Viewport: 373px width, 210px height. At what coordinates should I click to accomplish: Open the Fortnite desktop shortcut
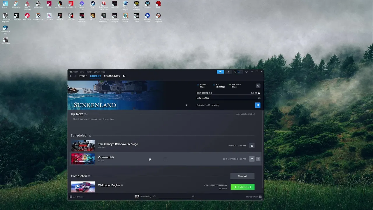[x=5, y=5]
